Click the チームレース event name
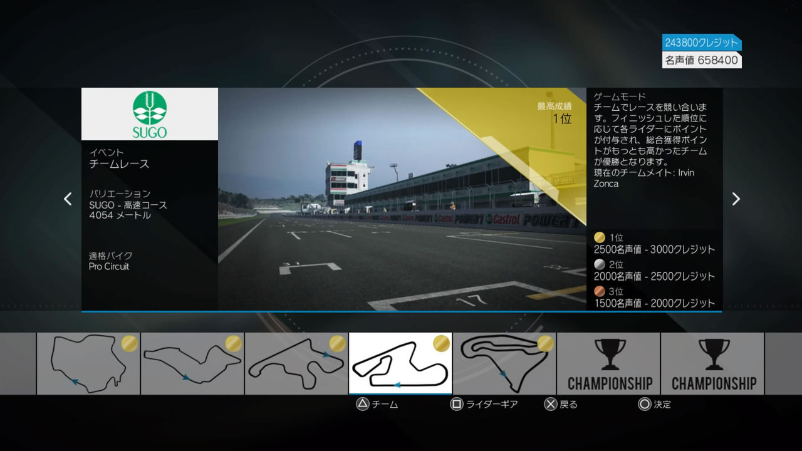 [x=119, y=164]
